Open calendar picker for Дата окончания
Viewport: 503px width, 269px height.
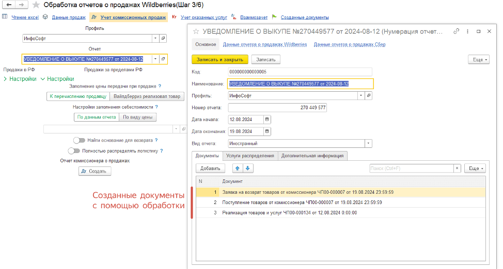tap(266, 131)
